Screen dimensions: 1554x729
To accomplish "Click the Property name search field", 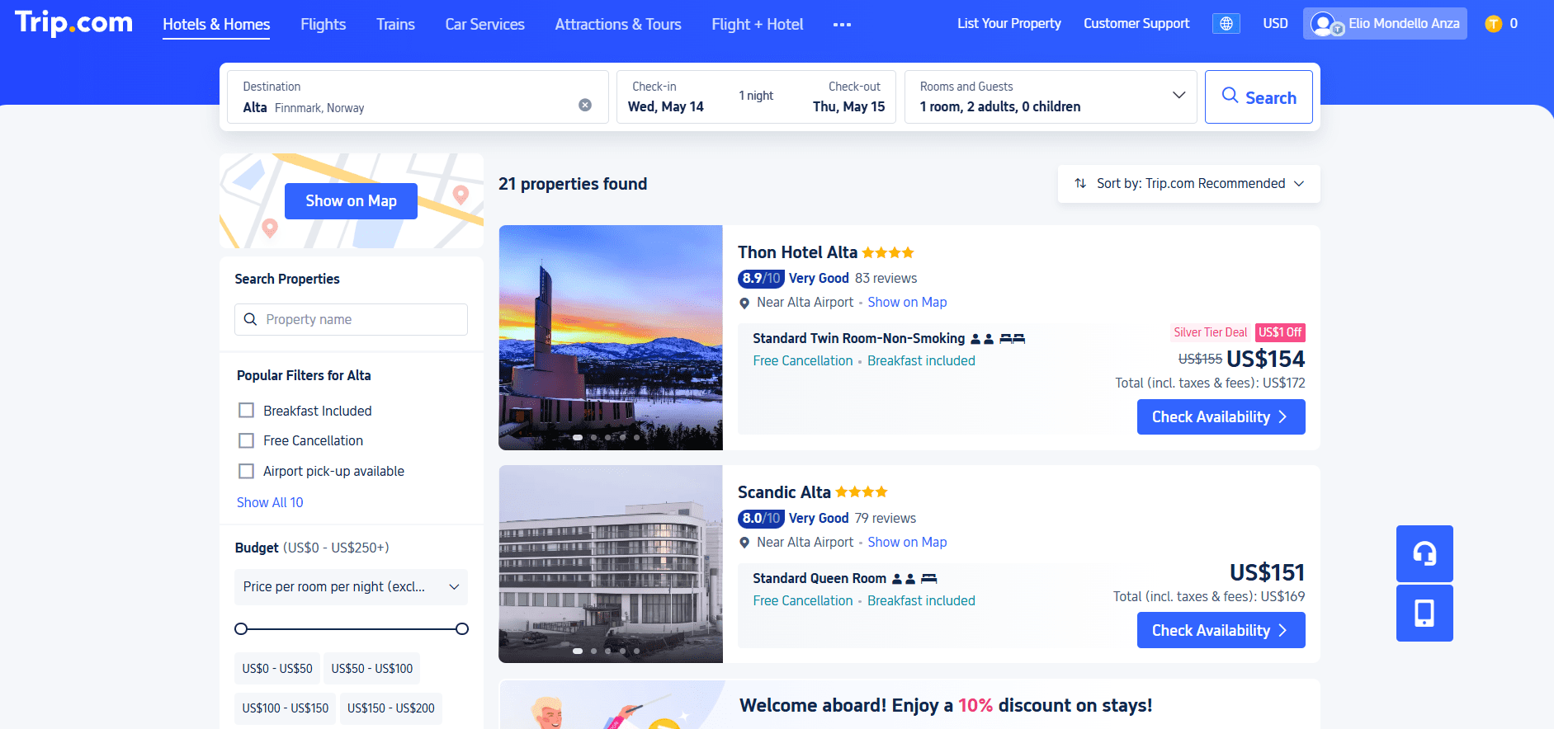I will (x=351, y=319).
